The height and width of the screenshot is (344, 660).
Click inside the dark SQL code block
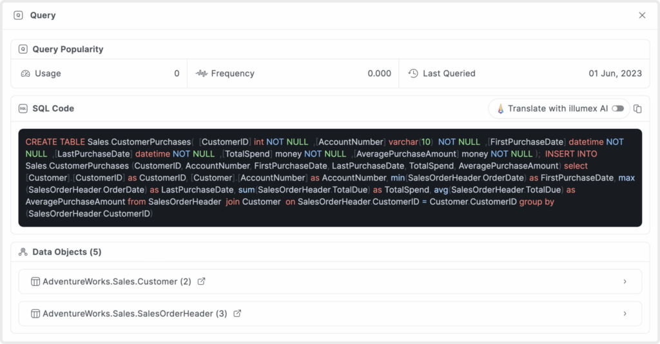330,178
